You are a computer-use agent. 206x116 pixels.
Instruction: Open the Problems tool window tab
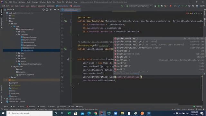click(31, 107)
